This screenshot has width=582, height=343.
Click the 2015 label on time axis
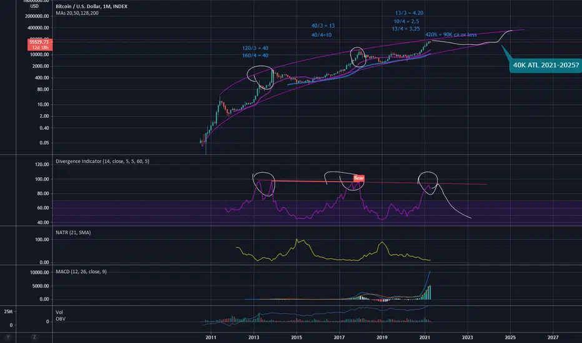(296, 337)
